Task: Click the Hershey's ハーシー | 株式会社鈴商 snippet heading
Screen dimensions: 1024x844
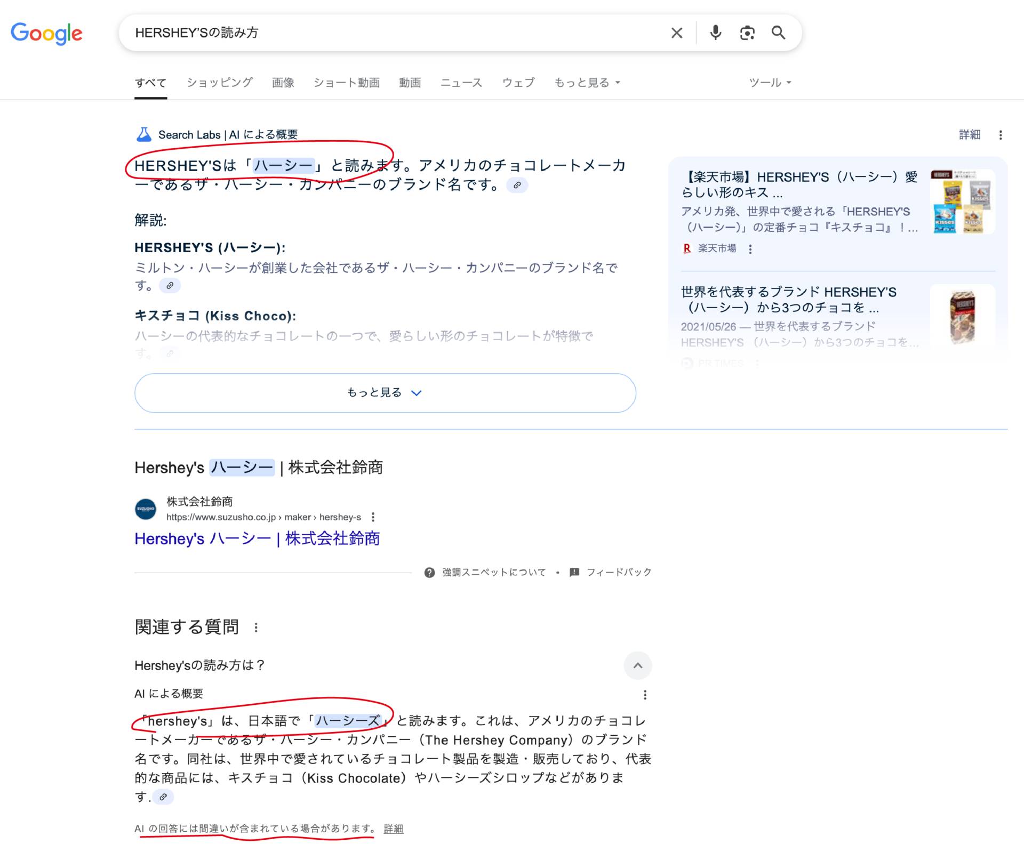Action: (x=259, y=468)
